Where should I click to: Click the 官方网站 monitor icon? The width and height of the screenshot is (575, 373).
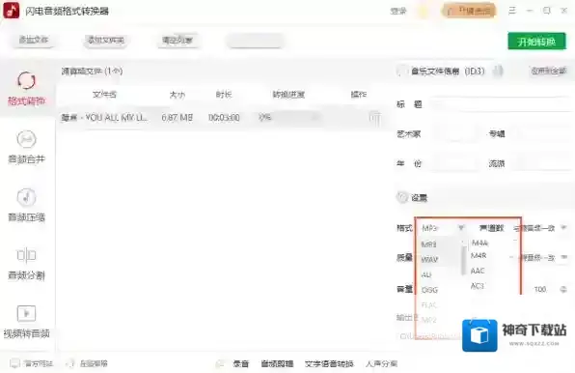click(x=14, y=363)
